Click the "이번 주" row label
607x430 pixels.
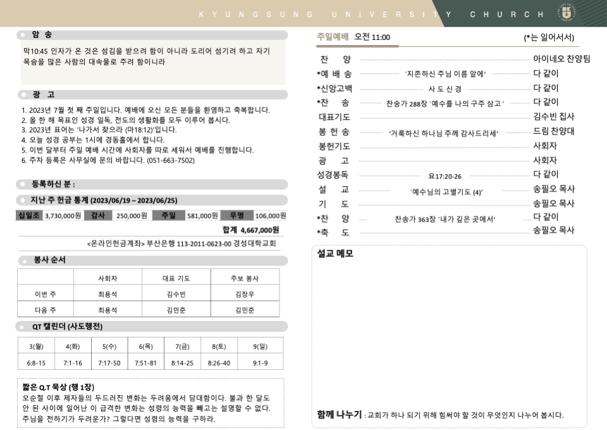click(46, 294)
